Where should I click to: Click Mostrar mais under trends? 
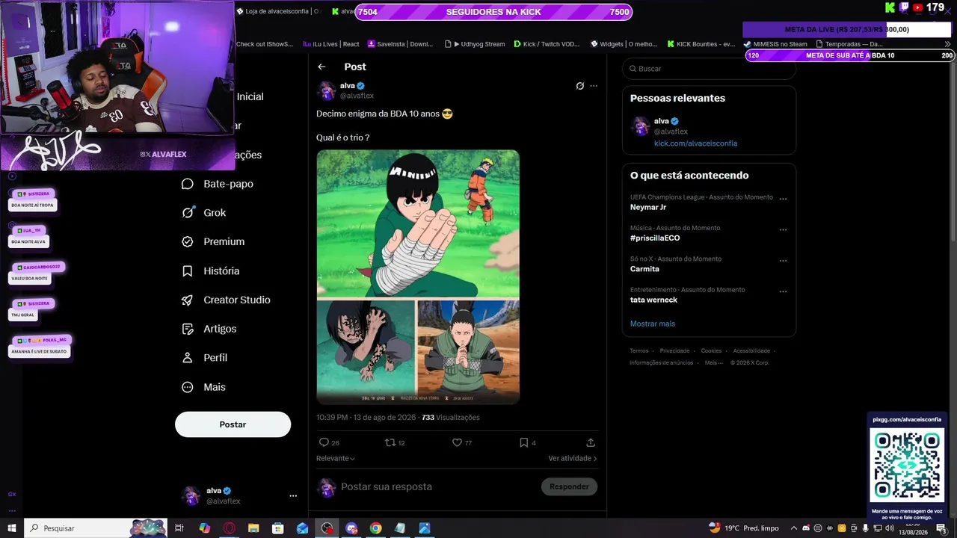(653, 324)
